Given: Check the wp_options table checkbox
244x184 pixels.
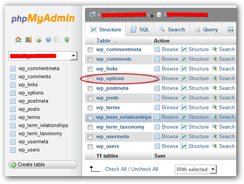Looking at the screenshot, I should coord(90,79).
